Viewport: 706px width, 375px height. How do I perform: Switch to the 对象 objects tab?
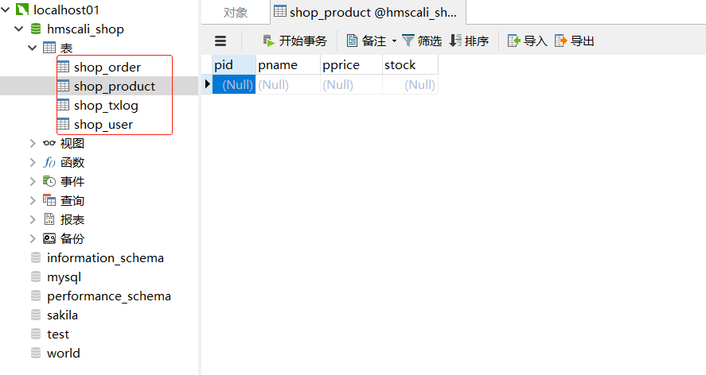tap(236, 13)
